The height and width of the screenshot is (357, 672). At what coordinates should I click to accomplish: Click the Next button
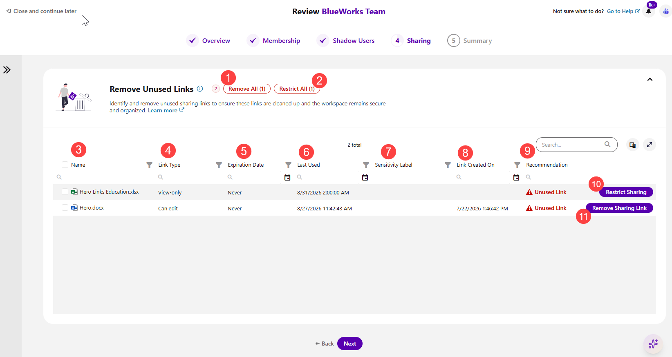tap(350, 344)
